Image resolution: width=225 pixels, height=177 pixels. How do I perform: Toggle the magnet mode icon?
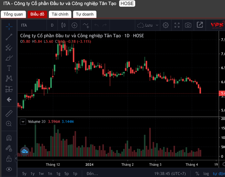(9, 138)
